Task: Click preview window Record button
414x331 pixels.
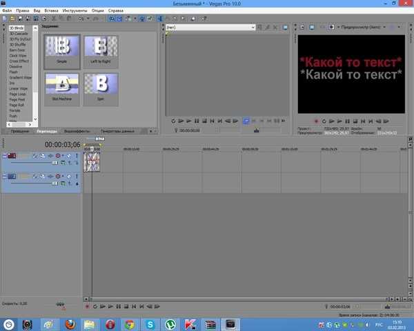Action: (x=316, y=121)
